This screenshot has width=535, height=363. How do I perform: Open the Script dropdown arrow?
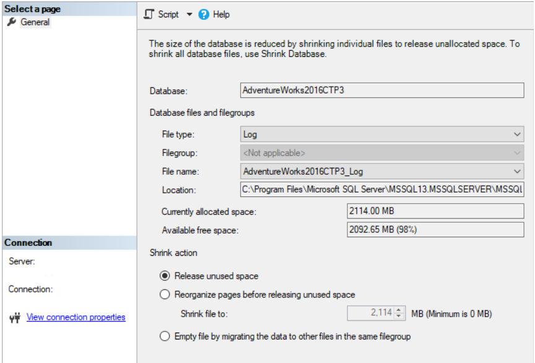tap(189, 14)
